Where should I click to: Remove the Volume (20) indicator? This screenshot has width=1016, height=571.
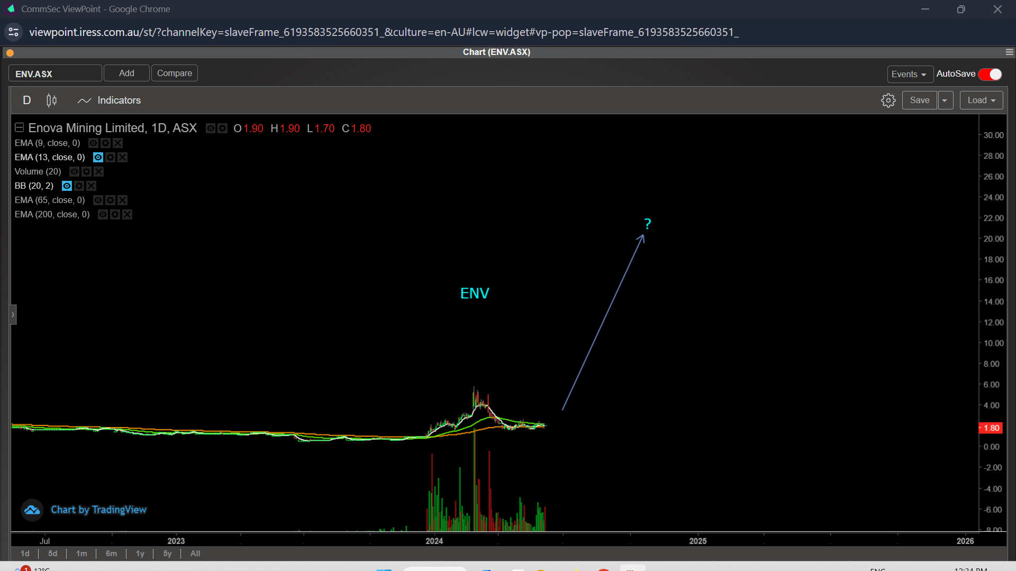(98, 171)
